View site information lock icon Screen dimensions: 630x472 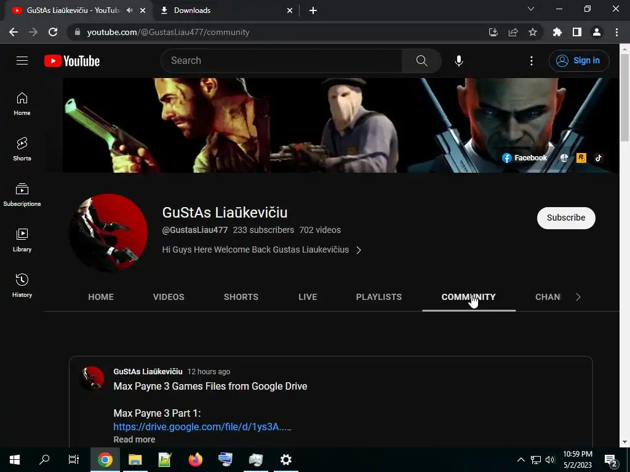(x=78, y=32)
